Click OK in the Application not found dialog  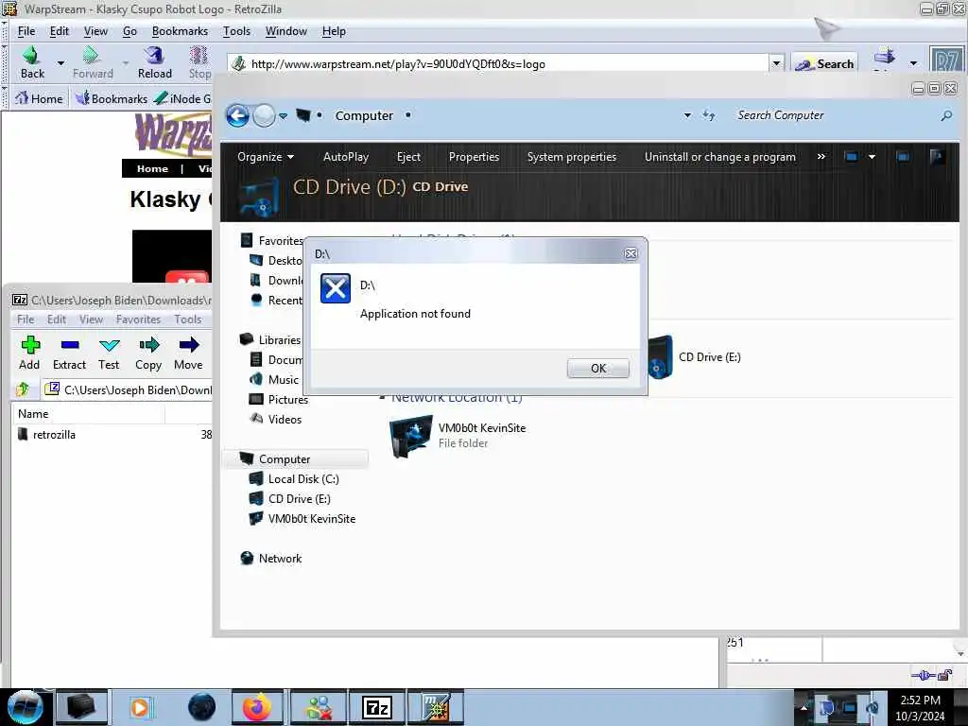click(597, 368)
